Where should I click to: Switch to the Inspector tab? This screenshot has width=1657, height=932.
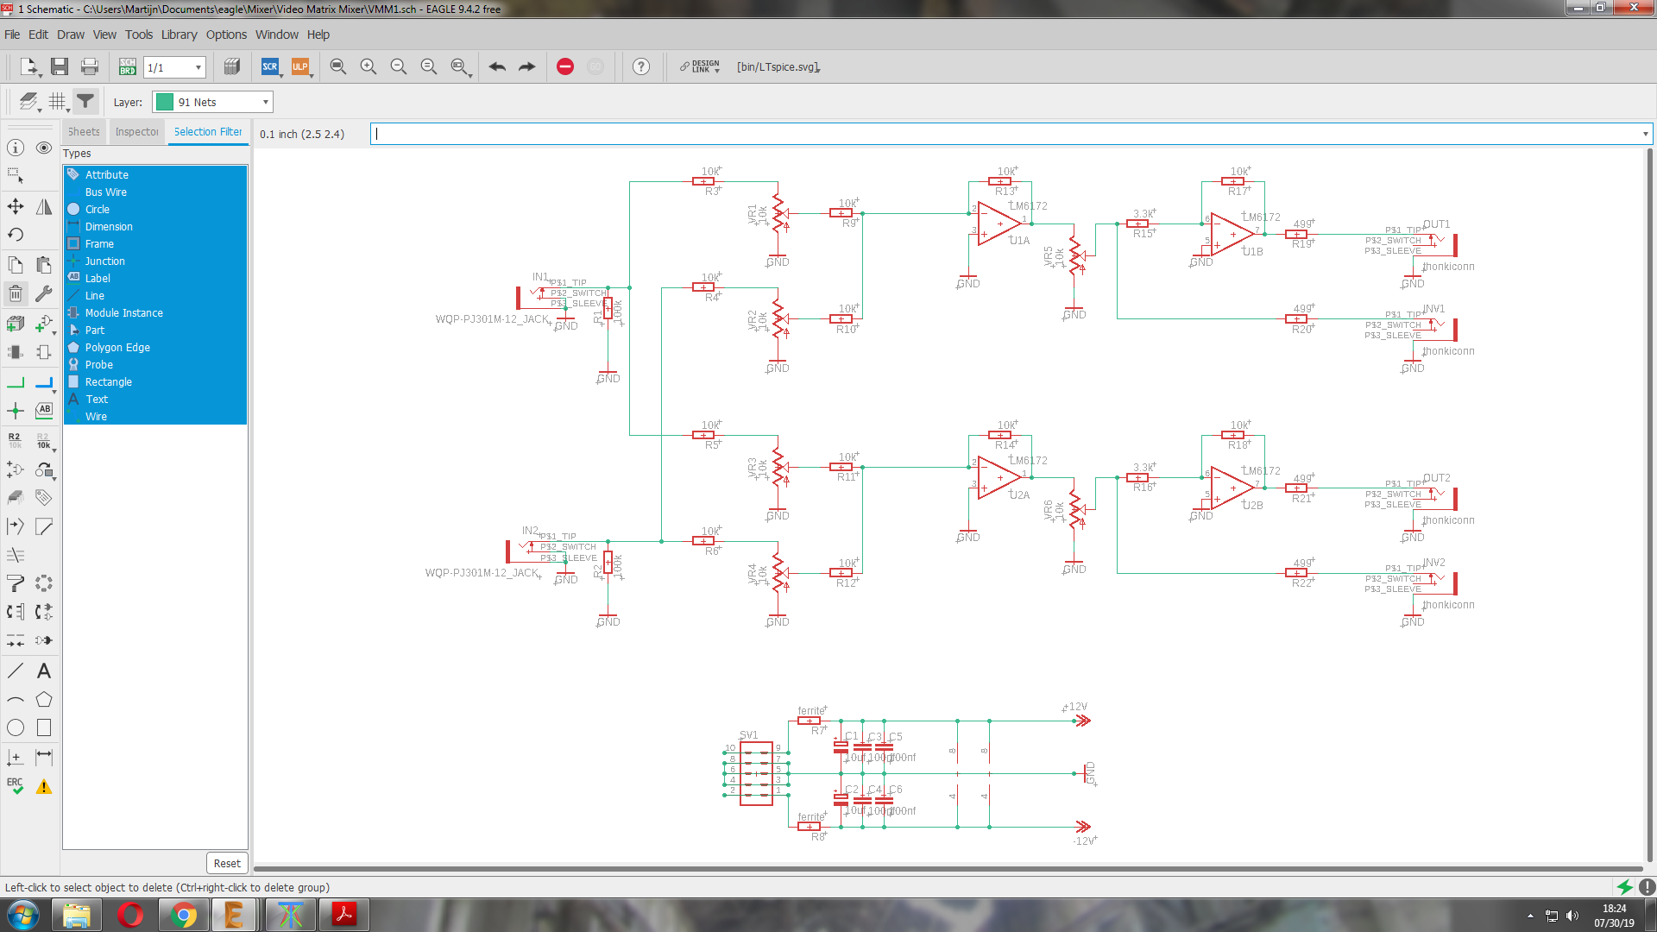tap(136, 132)
